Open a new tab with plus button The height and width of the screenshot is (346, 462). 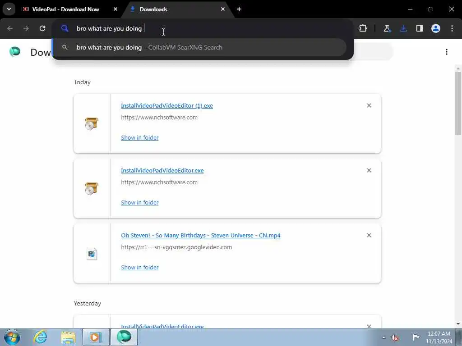239,9
